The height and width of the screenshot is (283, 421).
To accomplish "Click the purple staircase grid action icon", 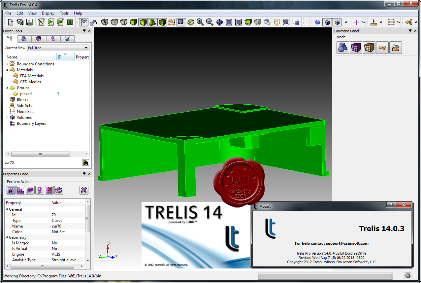I will [x=20, y=190].
